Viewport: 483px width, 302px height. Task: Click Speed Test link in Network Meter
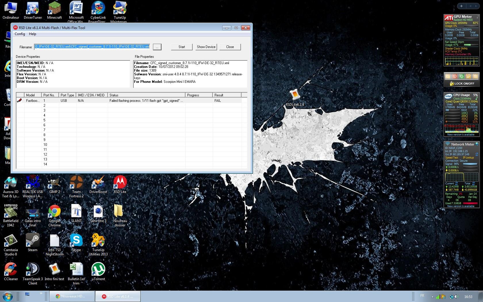(x=452, y=158)
